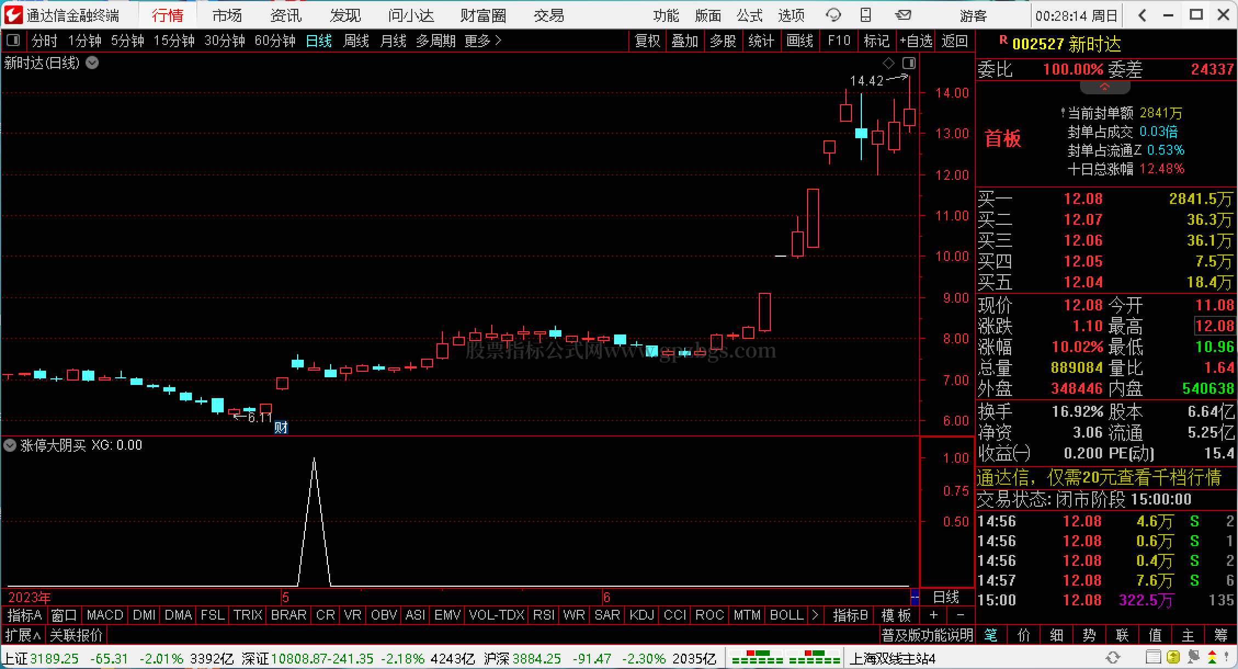Open the messages envelope icon

902,15
